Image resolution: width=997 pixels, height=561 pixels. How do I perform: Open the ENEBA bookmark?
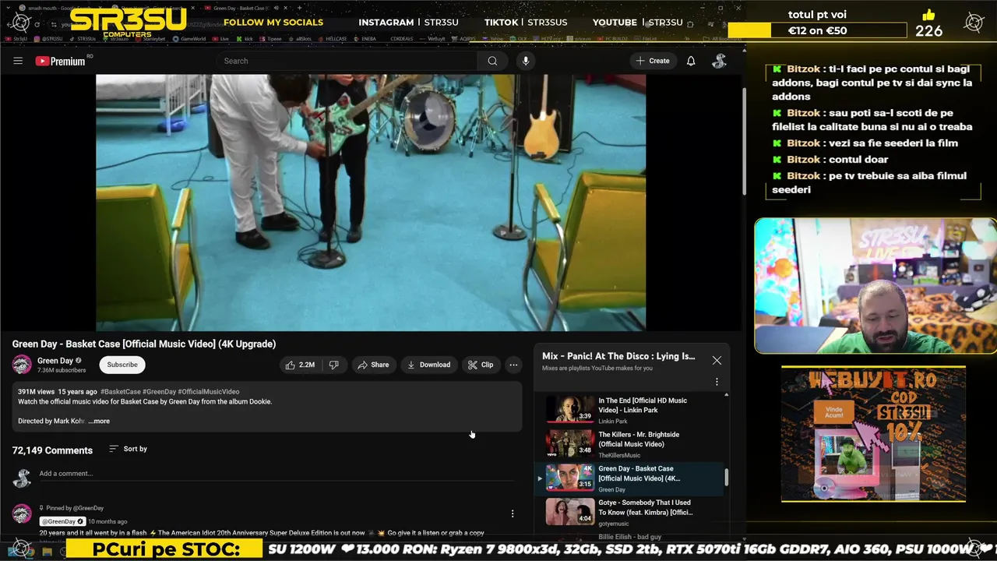pos(366,38)
